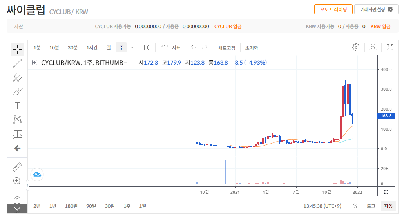Choose the XABCD pattern tool
404x216 pixels.
17,120
